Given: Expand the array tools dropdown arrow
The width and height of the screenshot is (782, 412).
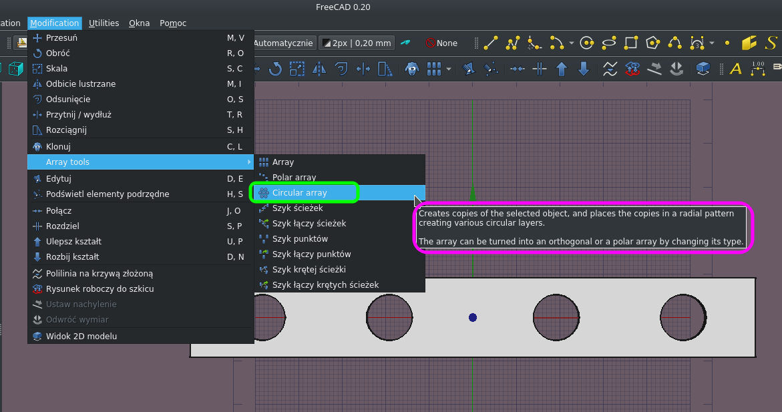Looking at the screenshot, I should pyautogui.click(x=447, y=68).
